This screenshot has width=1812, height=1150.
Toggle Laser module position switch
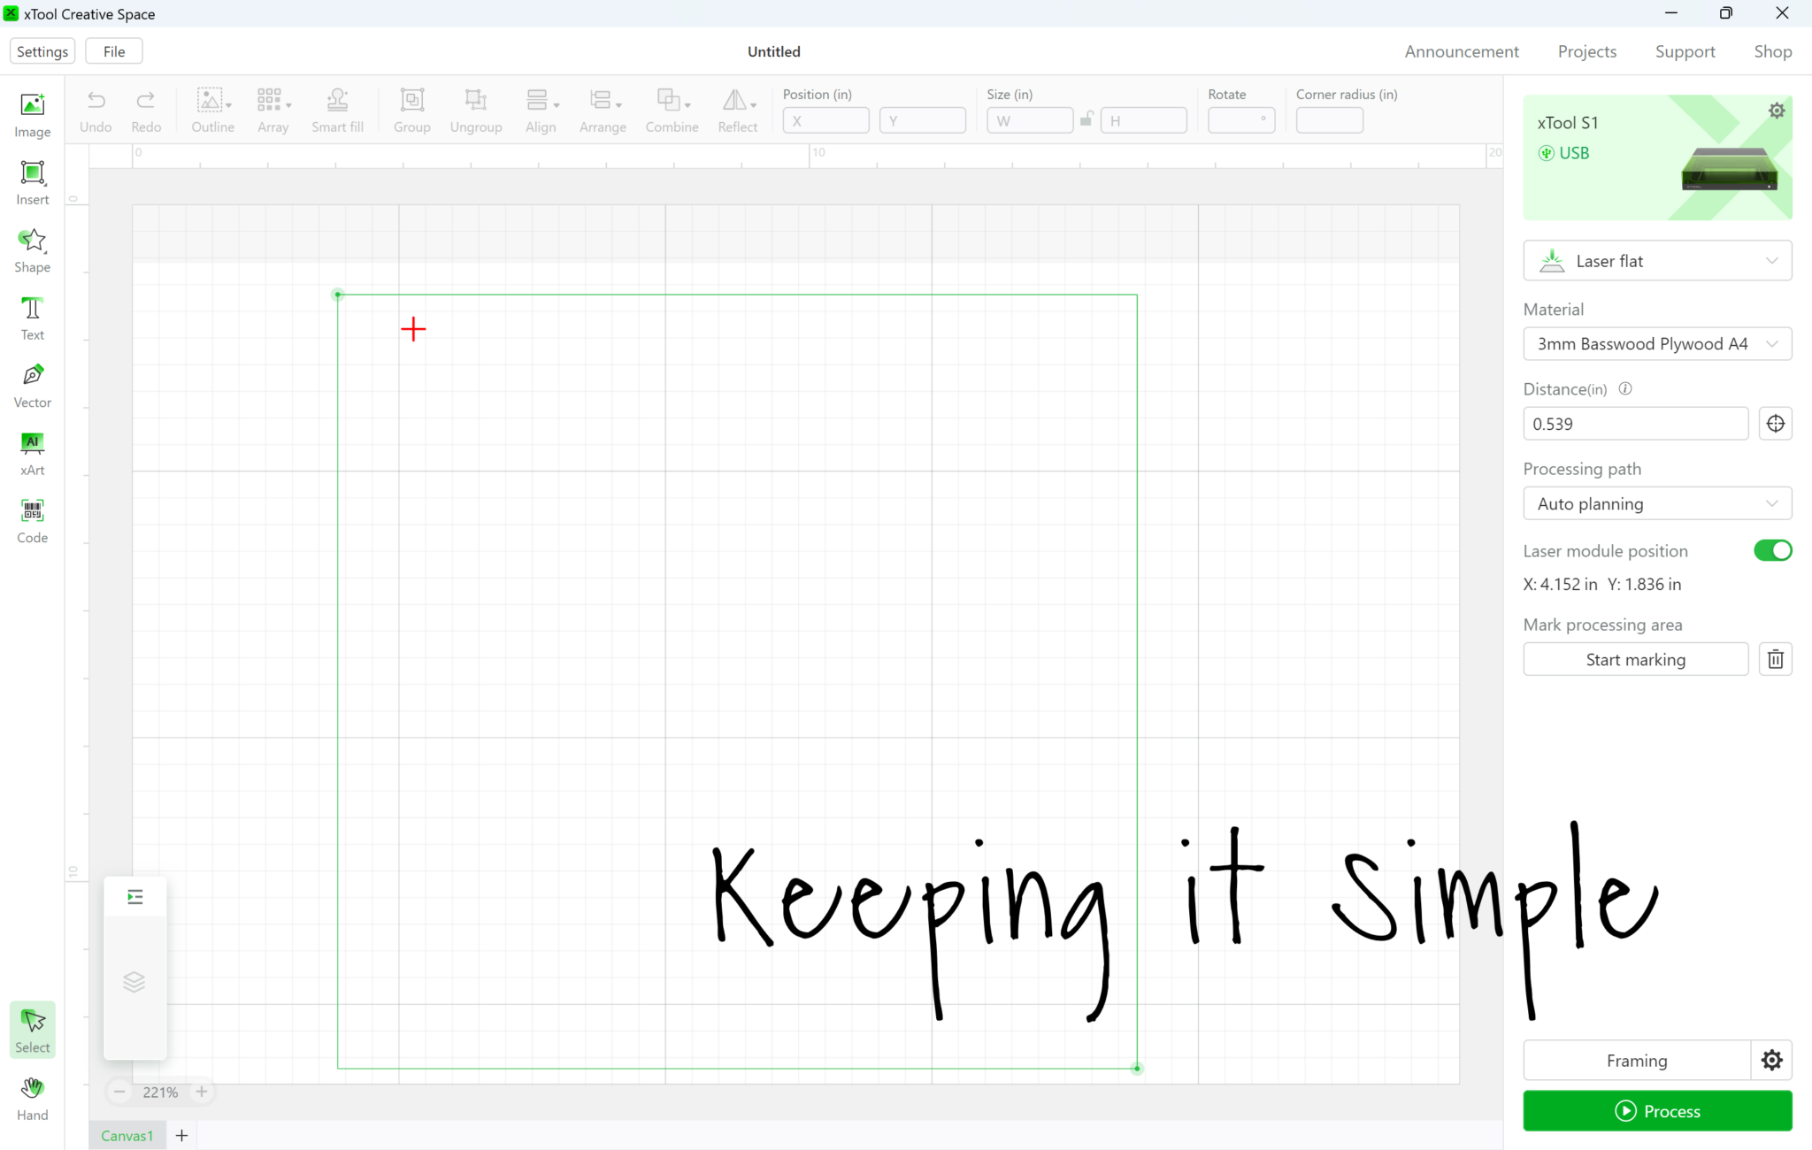click(1772, 550)
